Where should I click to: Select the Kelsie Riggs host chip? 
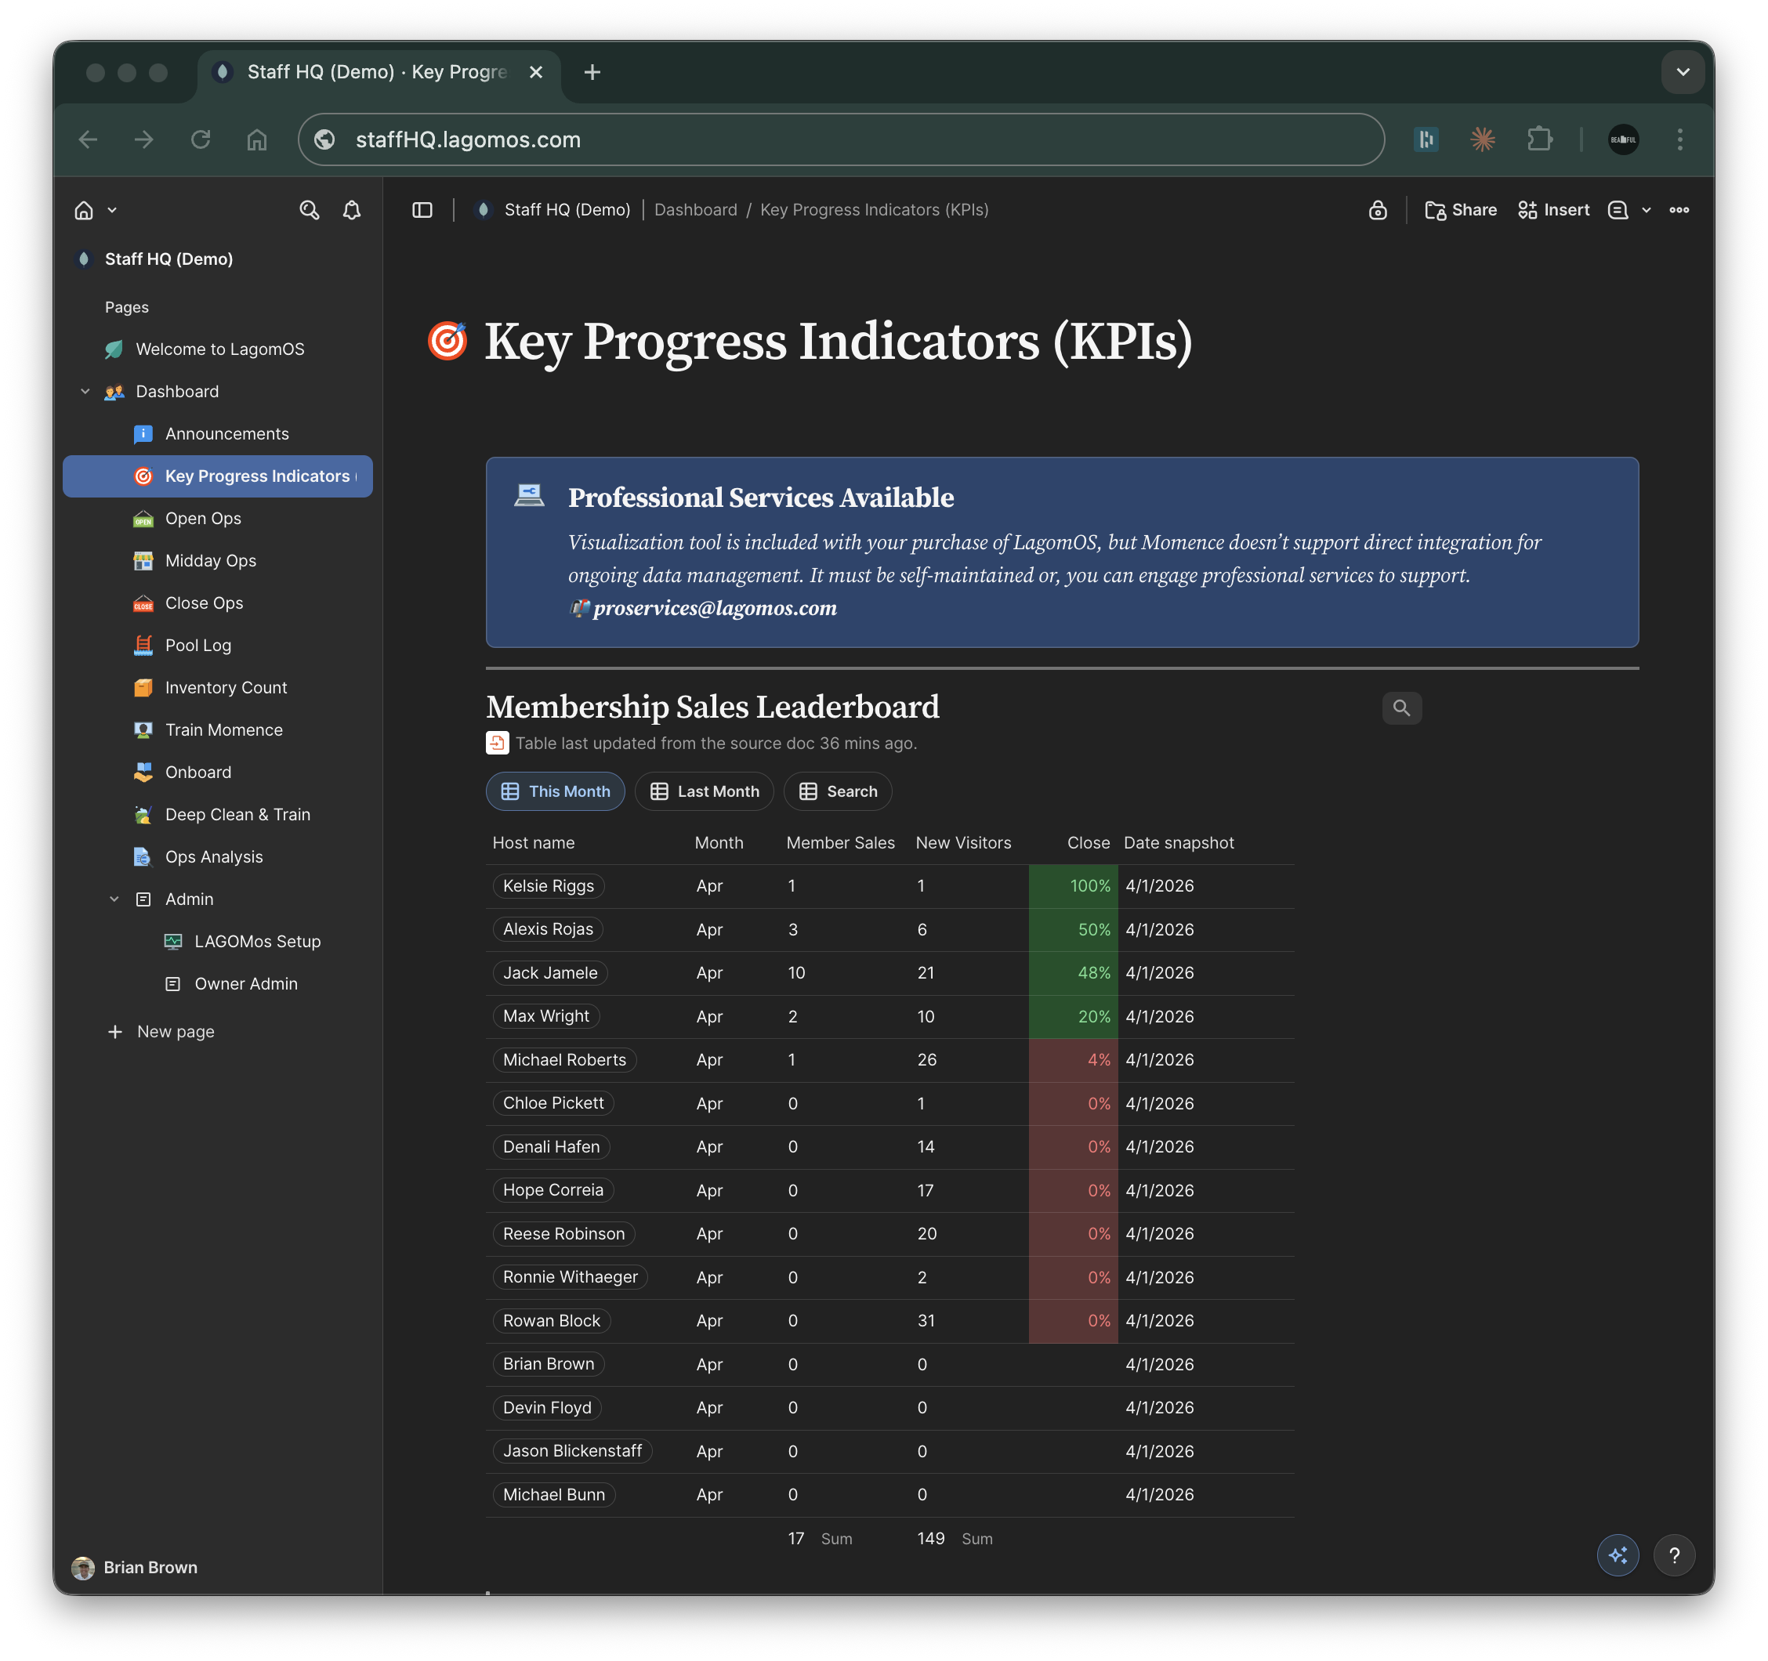coord(548,885)
